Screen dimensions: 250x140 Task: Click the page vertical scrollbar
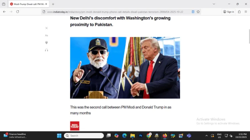tap(249, 36)
